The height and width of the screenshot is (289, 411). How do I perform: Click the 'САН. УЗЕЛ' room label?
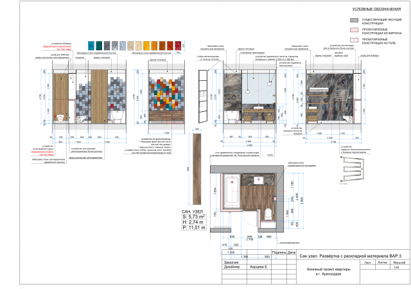click(192, 212)
